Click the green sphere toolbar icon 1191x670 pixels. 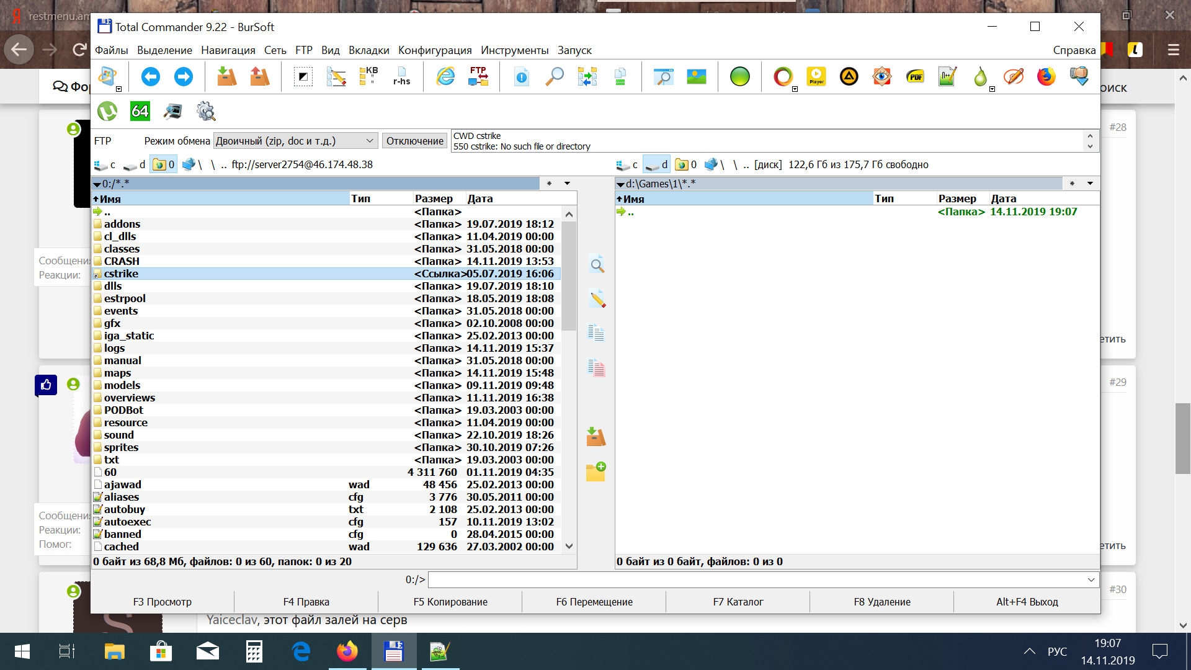pyautogui.click(x=740, y=77)
